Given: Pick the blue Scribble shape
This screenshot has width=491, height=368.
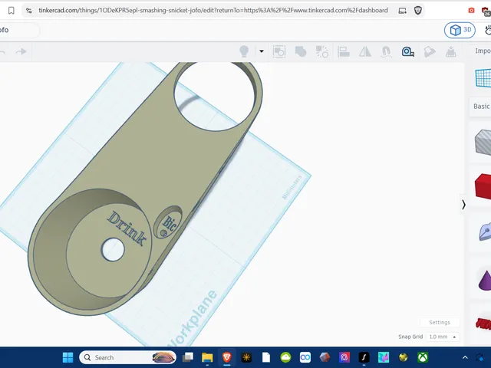Looking at the screenshot, I should 485,232.
